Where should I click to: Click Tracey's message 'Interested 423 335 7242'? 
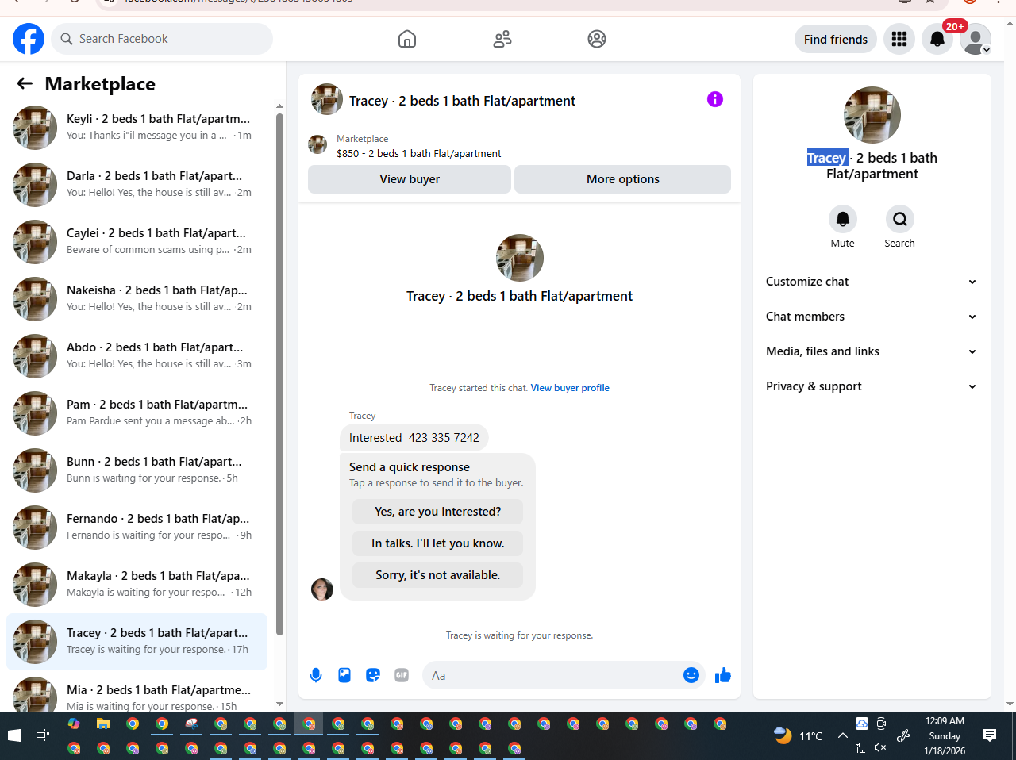[414, 438]
